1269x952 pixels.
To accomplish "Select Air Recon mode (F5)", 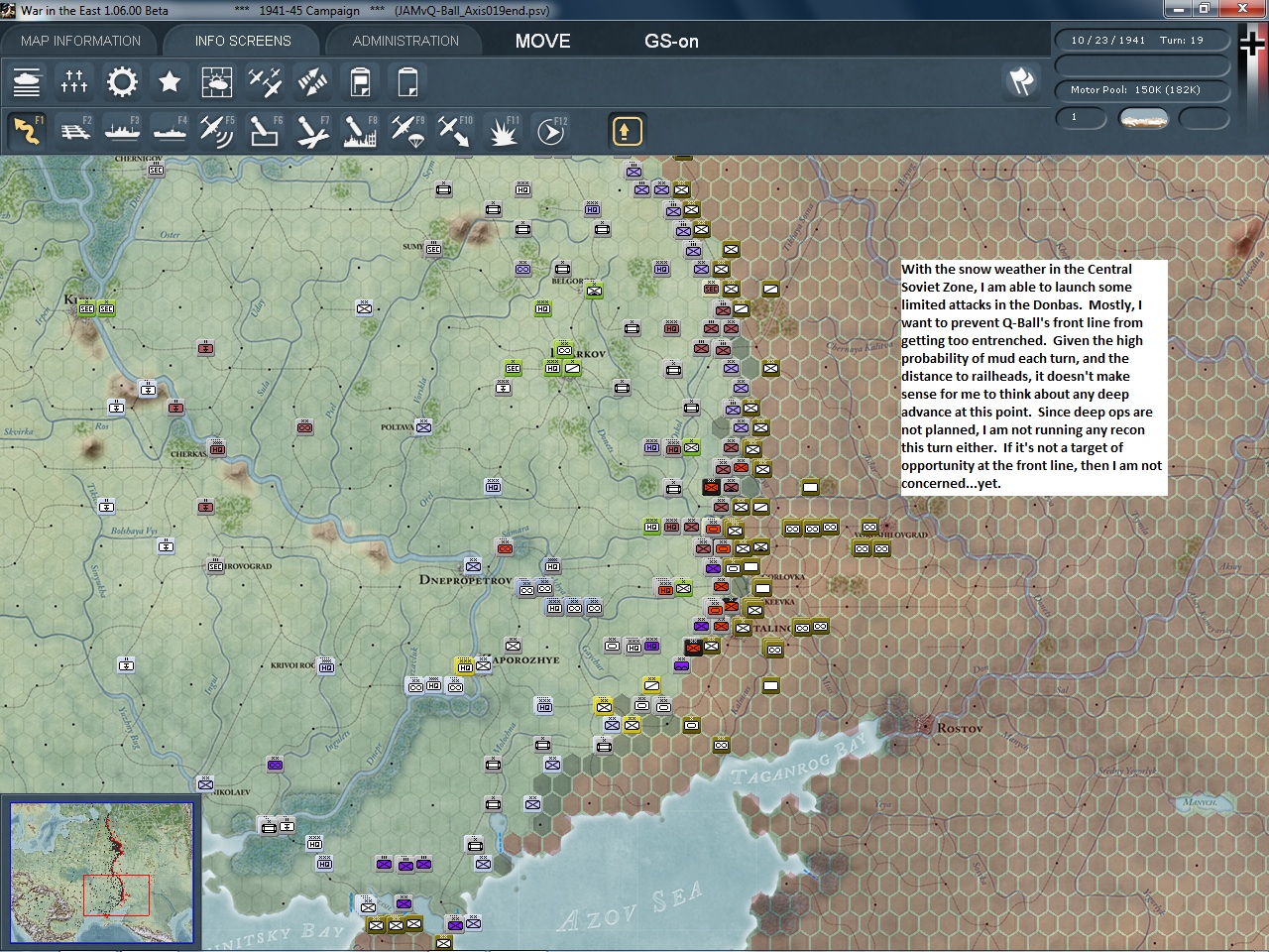I will 217,131.
